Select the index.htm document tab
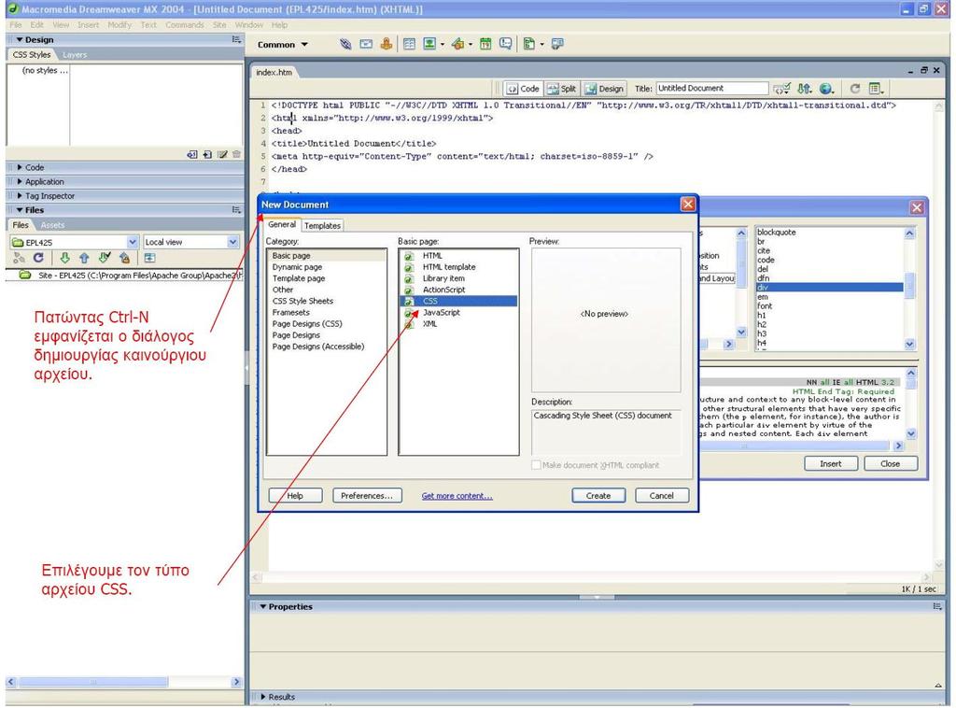 tap(274, 72)
